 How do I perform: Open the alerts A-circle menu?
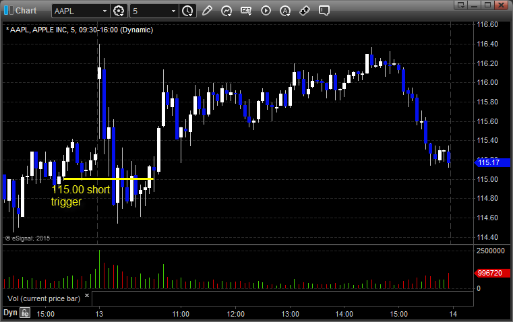pos(285,11)
